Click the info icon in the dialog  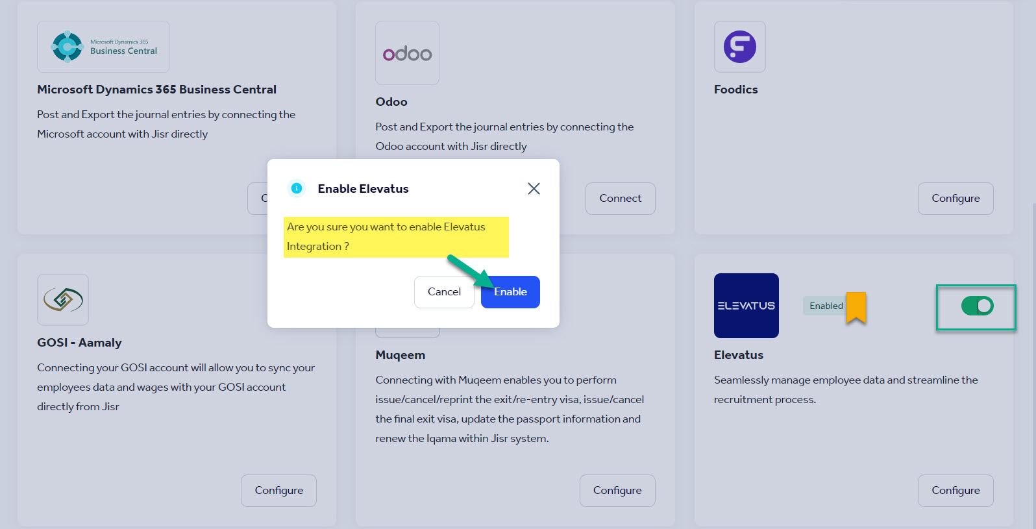pos(297,188)
